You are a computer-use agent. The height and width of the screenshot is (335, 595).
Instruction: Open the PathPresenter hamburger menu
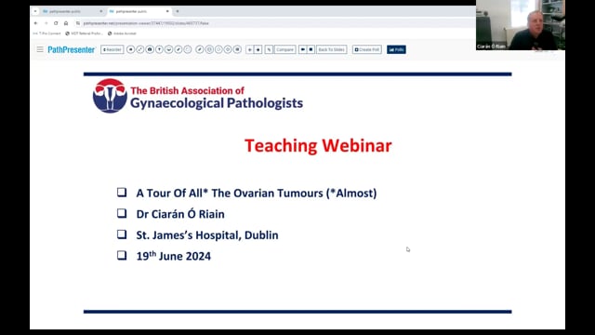point(40,49)
